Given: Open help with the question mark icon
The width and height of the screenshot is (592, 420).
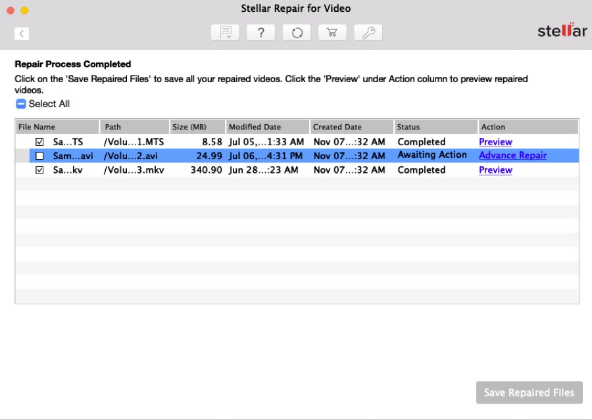Looking at the screenshot, I should (261, 33).
